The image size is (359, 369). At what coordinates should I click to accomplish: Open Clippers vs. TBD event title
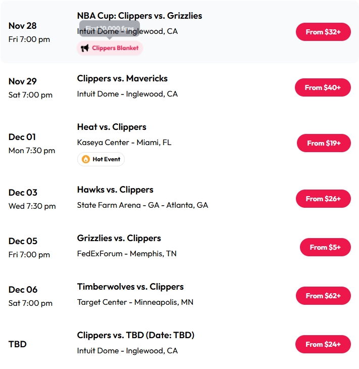[135, 335]
